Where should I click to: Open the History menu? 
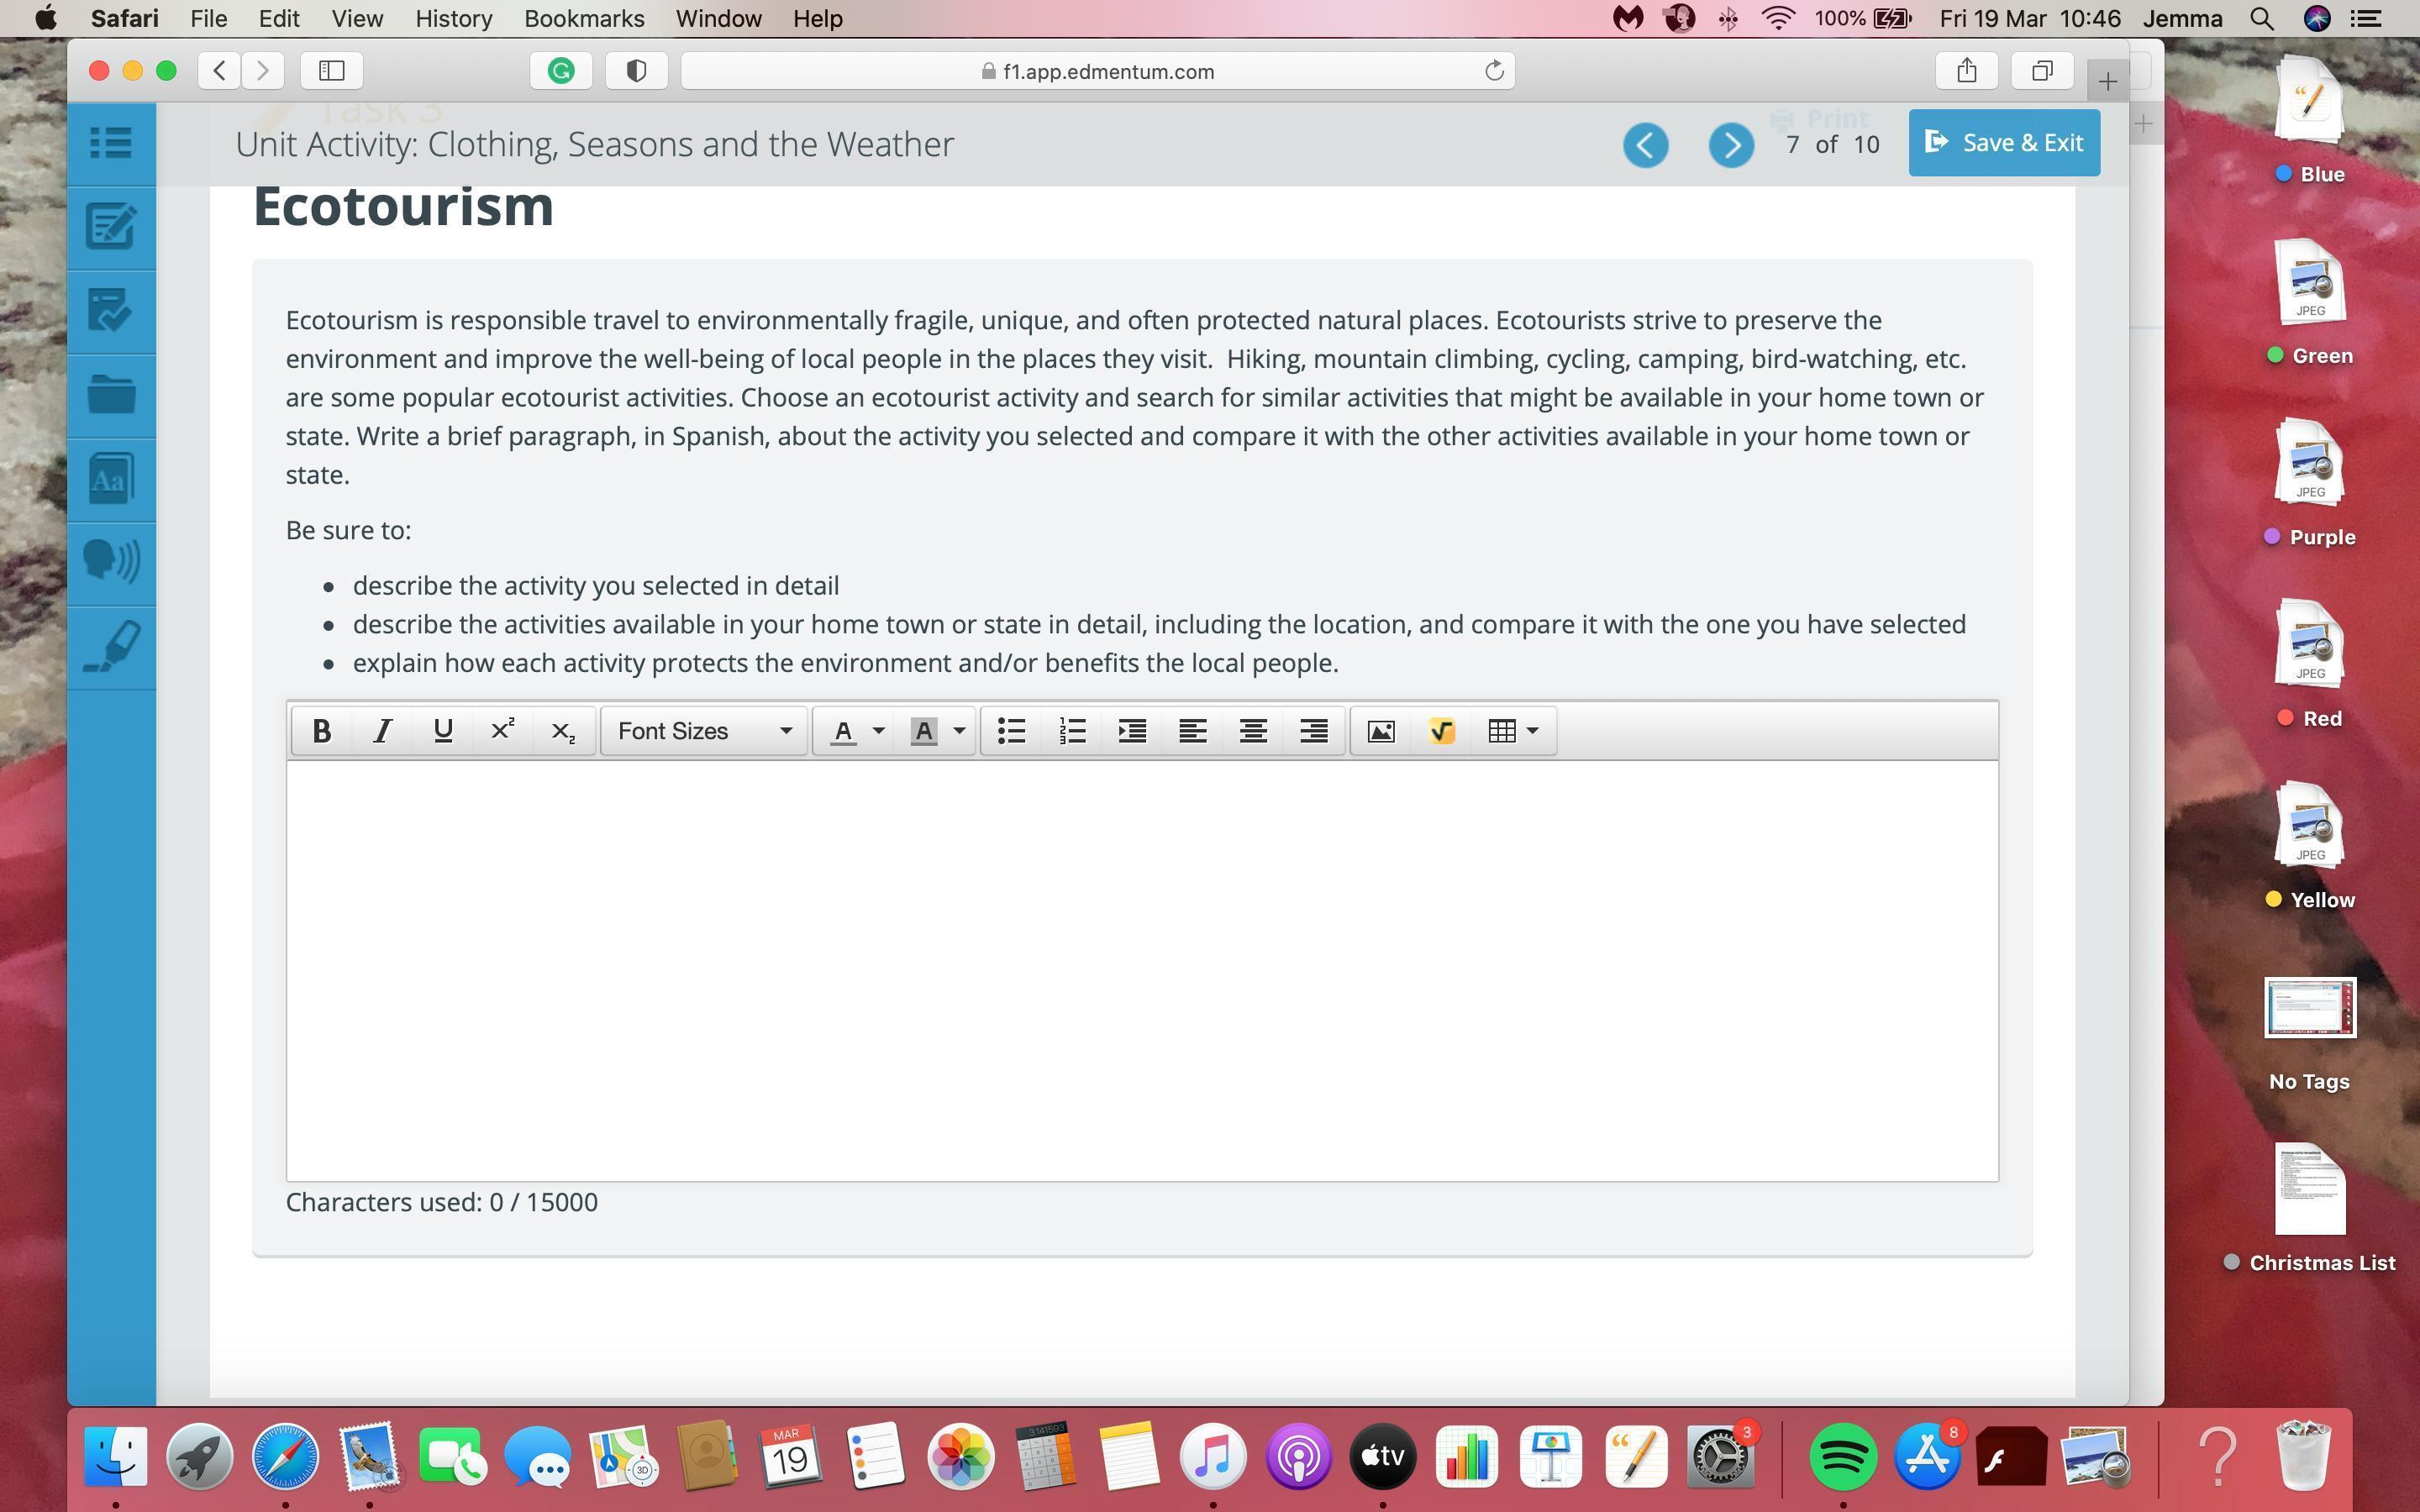click(x=453, y=19)
